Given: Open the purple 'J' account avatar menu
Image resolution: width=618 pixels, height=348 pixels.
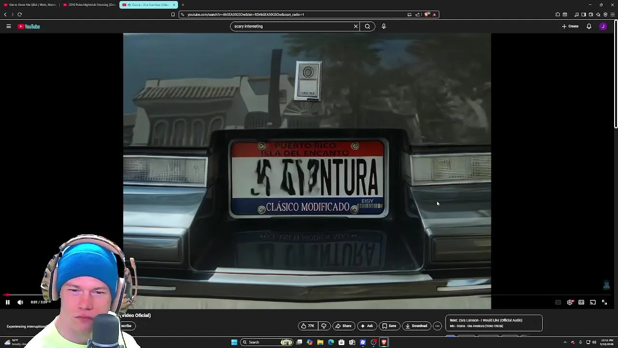Looking at the screenshot, I should [603, 26].
